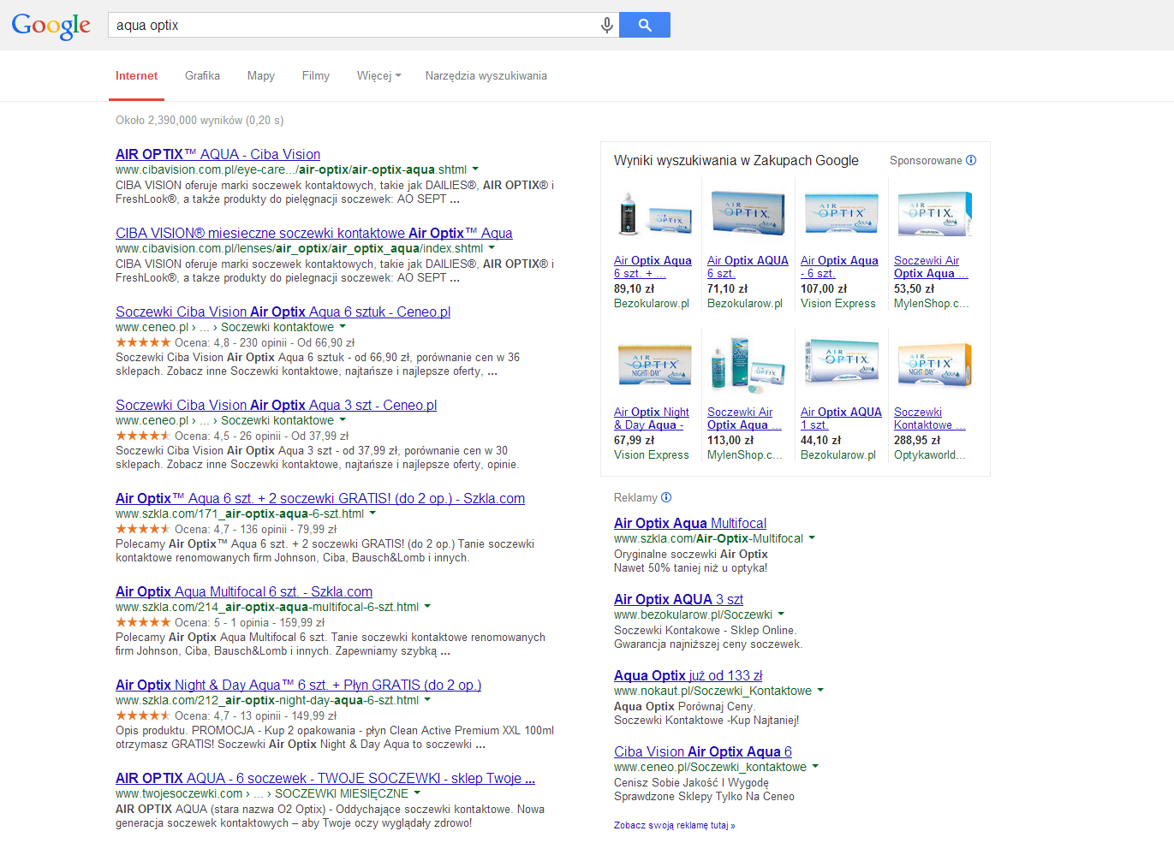The image size is (1174, 843).
Task: Click Wyniki wyszukiwania w Zakupach Google heading
Action: pyautogui.click(x=736, y=160)
